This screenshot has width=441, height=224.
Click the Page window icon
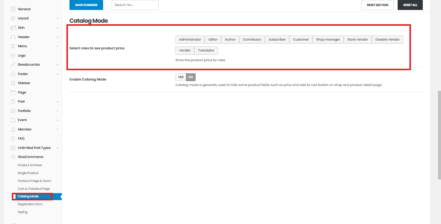(13, 92)
